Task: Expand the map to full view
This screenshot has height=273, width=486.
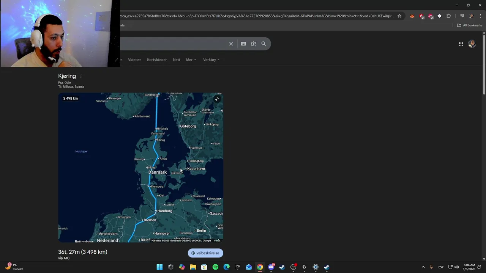Action: (x=217, y=99)
